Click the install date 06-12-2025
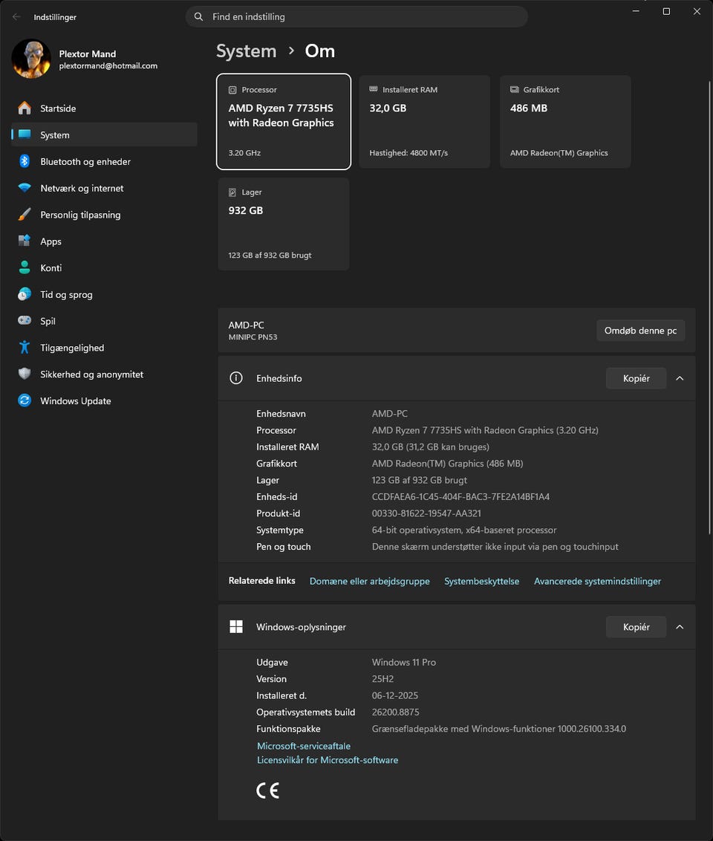The width and height of the screenshot is (713, 841). coord(395,695)
